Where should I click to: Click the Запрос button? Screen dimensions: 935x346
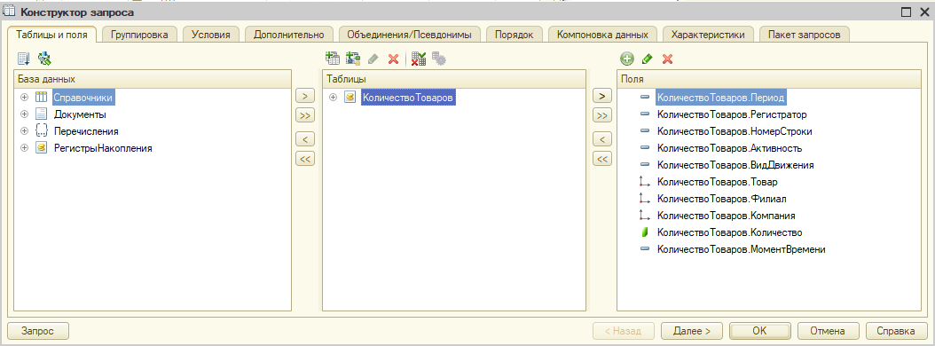(x=37, y=331)
